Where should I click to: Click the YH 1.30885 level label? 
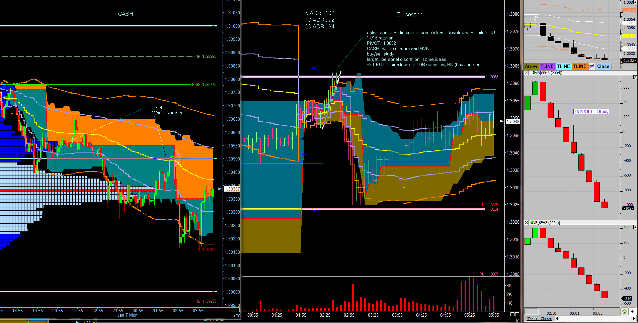(206, 57)
